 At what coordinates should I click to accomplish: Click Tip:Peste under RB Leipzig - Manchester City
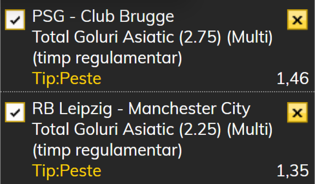pos(67,171)
